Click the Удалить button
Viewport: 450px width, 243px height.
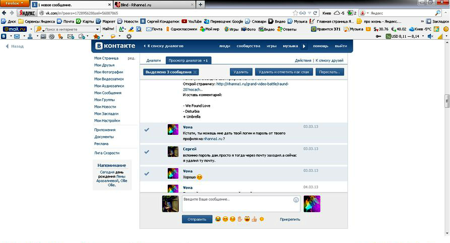coord(241,72)
